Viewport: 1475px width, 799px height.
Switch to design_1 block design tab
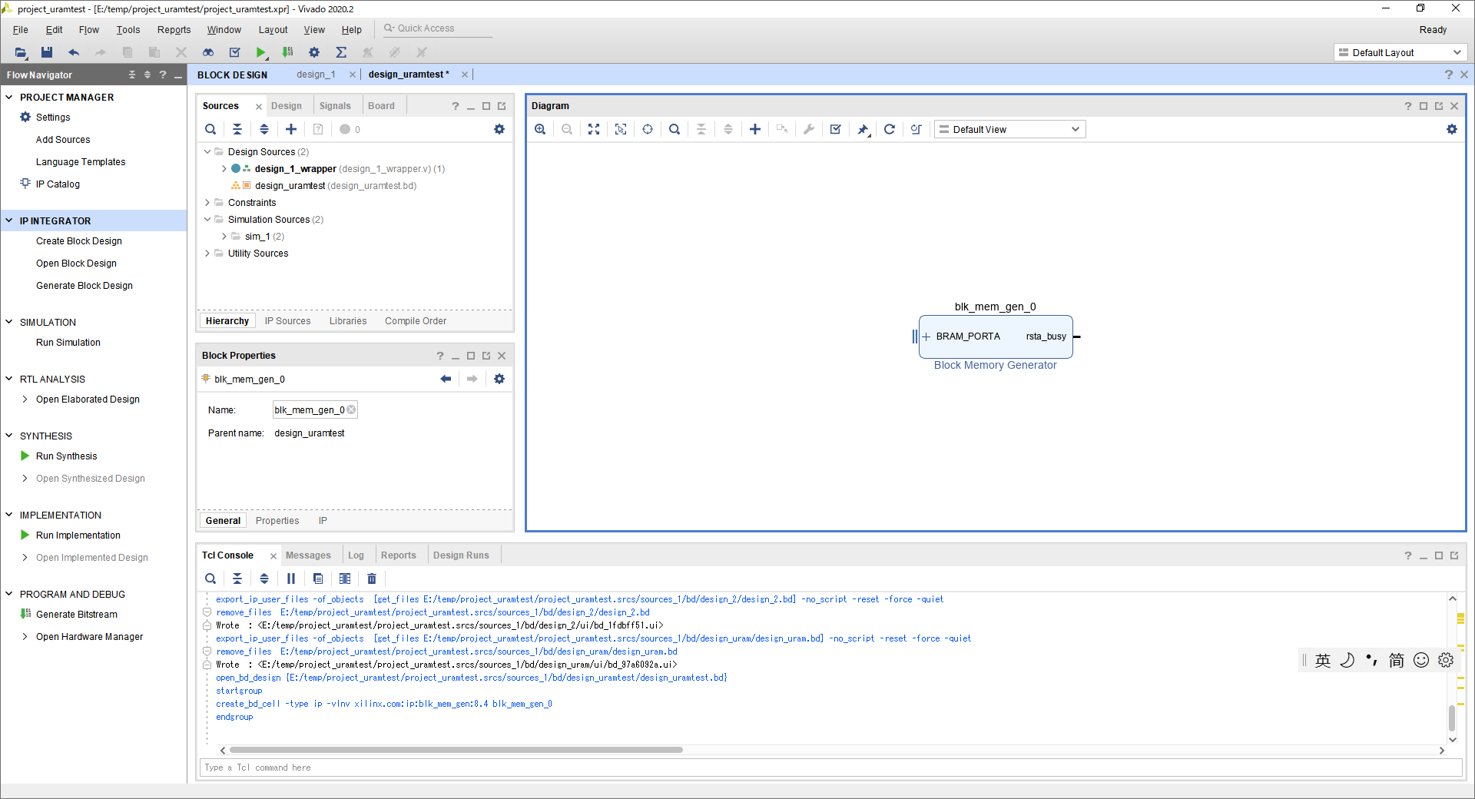click(x=316, y=75)
